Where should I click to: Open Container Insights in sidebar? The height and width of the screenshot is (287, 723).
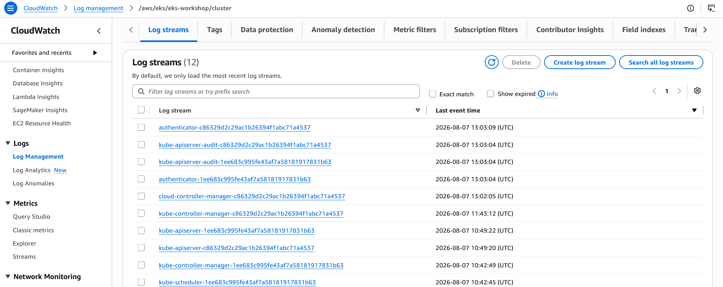point(39,70)
